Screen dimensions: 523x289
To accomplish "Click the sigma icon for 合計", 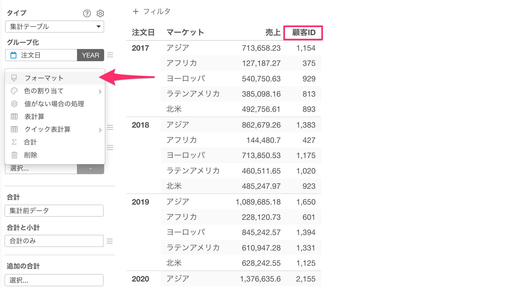I will coord(14,142).
